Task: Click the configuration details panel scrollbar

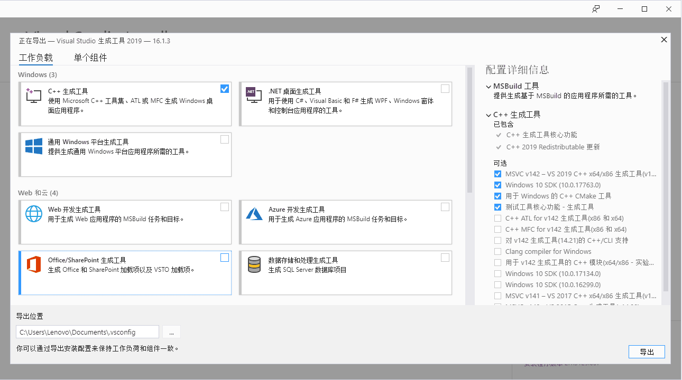Action: click(x=666, y=187)
